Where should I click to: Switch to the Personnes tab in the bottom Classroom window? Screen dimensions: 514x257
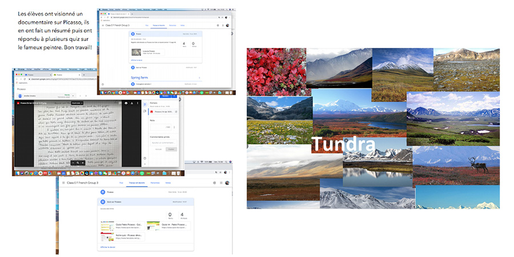[155, 183]
